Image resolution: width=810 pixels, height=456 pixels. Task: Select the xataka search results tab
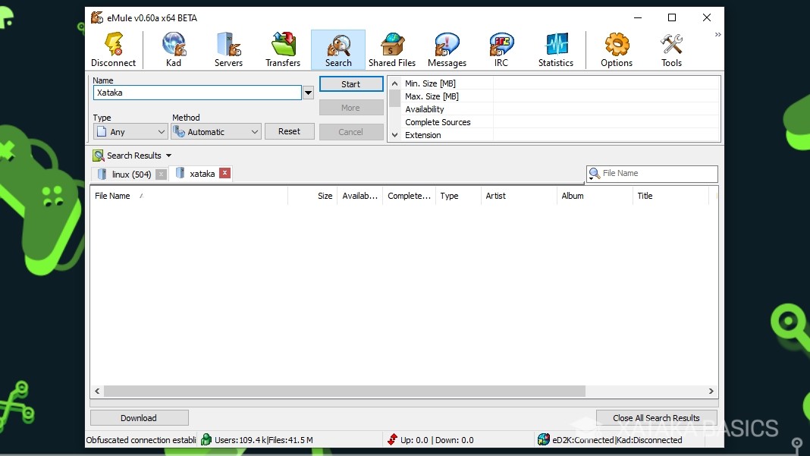pyautogui.click(x=201, y=174)
